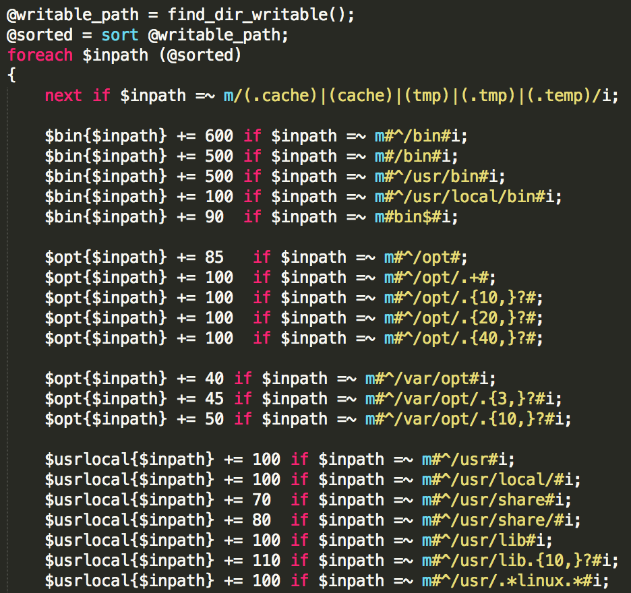Click the regex m#/bin#i

pos(413,156)
